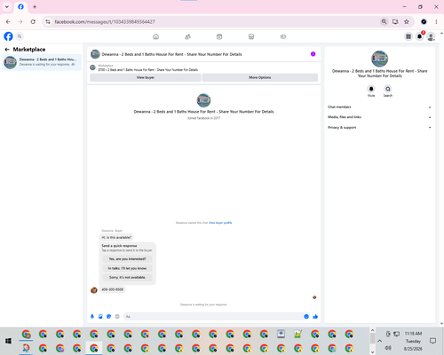Send quick reply 'In talks. I'll let you know.'

(127, 268)
